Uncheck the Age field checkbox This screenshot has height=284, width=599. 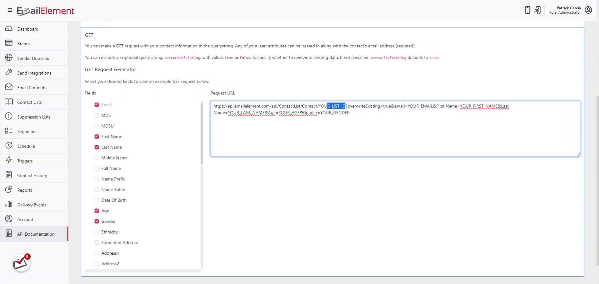click(97, 211)
